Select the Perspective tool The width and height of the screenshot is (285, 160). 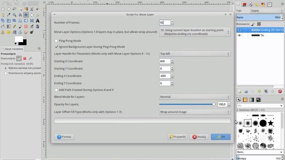pyautogui.click(x=20, y=21)
